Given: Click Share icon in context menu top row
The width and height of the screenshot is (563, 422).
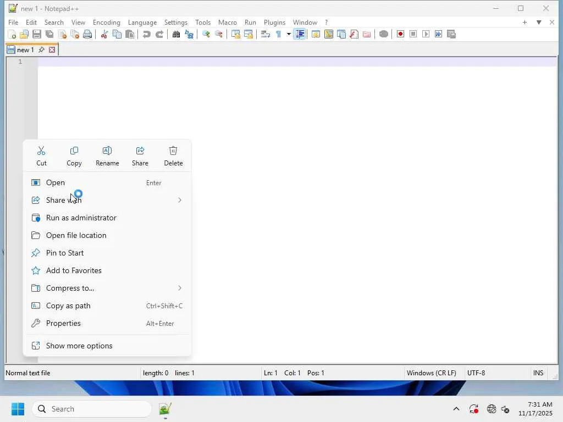Looking at the screenshot, I should click(140, 157).
